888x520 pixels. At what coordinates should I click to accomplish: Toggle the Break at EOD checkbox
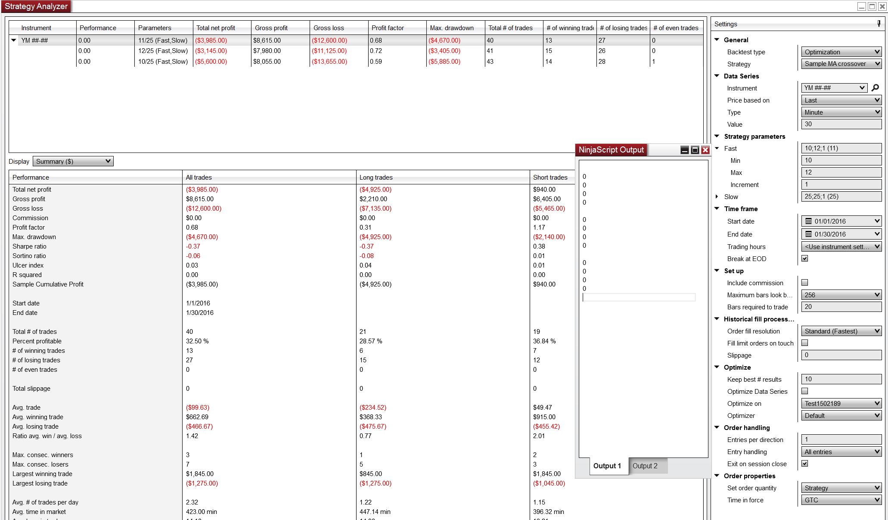pos(804,258)
